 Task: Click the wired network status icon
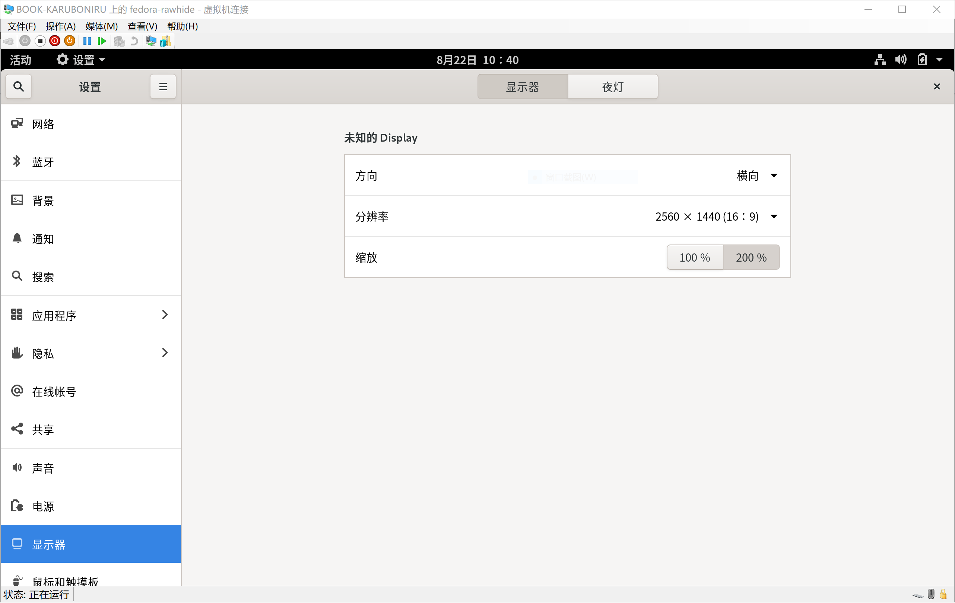tap(880, 60)
